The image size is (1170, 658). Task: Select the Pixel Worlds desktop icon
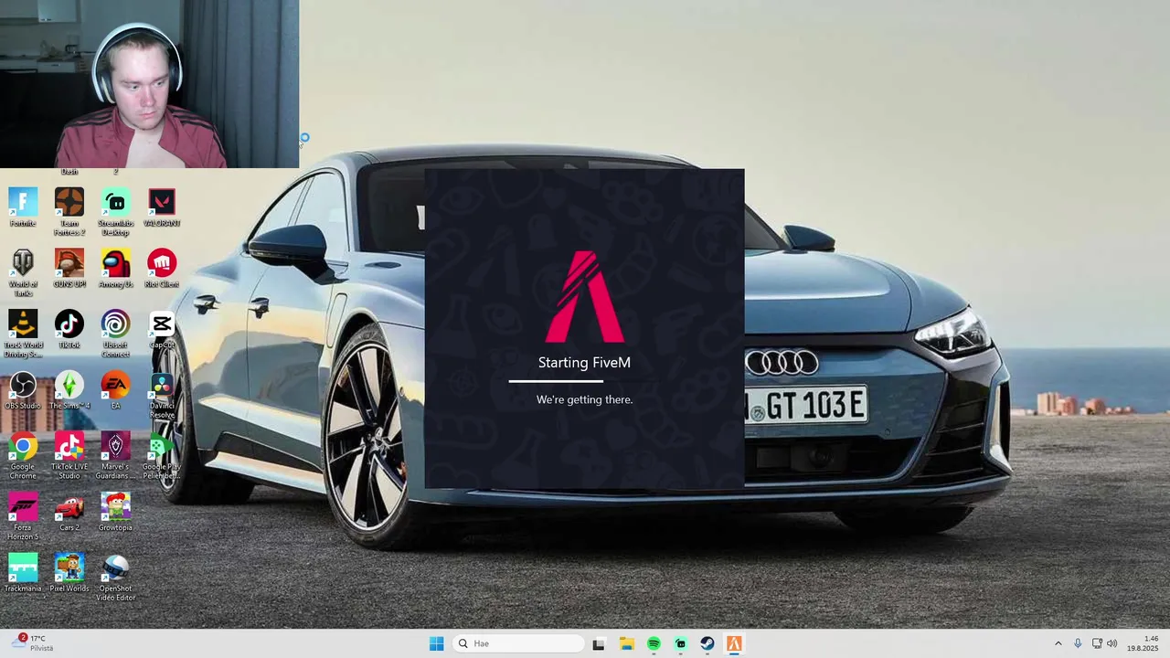point(69,573)
